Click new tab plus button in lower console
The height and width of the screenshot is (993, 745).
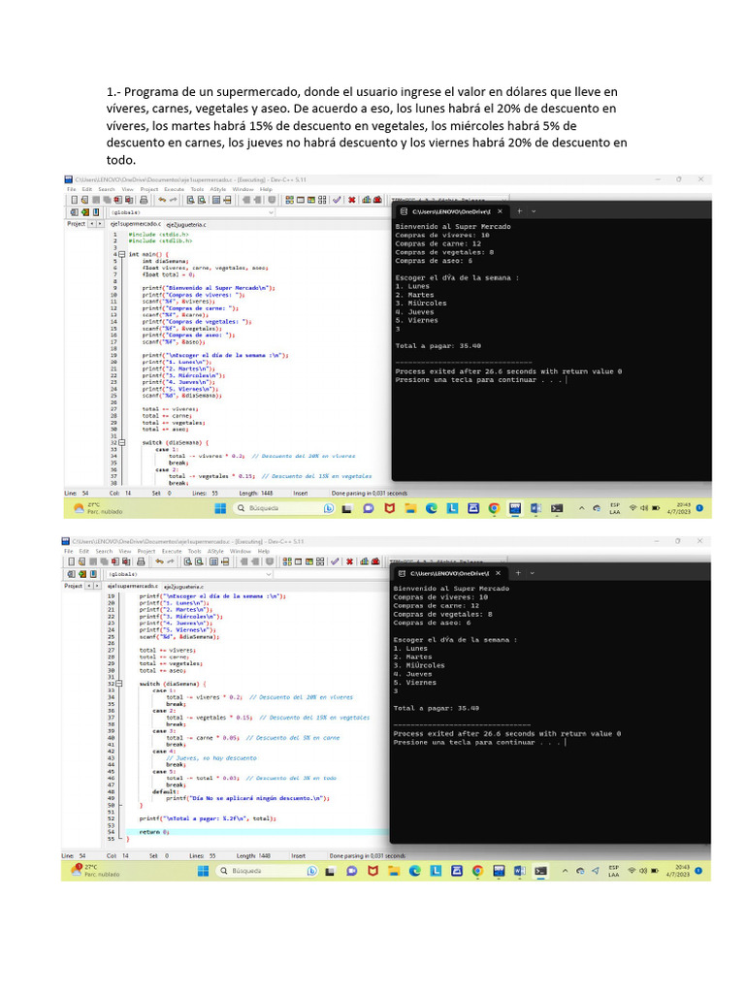tap(519, 572)
